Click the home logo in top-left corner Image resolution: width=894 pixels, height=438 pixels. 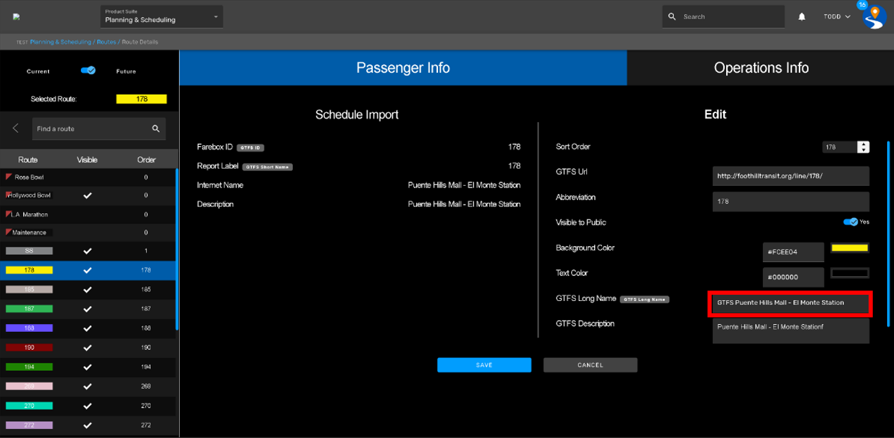16,17
